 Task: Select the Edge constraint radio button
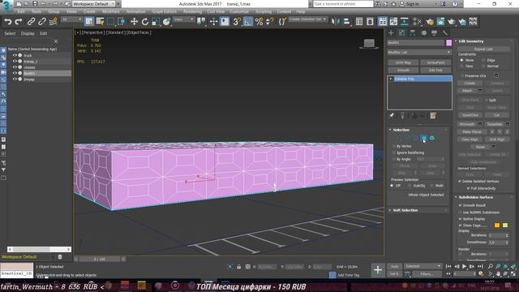coord(483,60)
